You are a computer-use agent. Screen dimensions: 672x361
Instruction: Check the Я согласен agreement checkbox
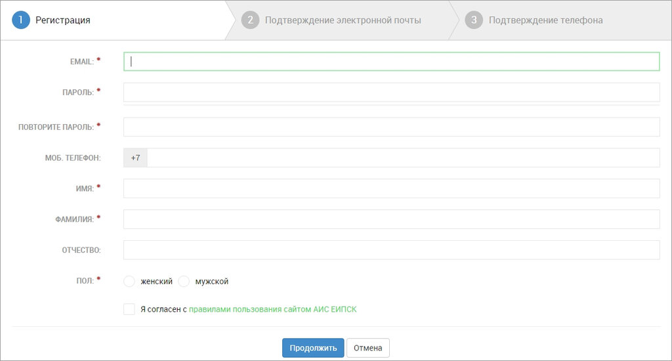click(x=129, y=309)
